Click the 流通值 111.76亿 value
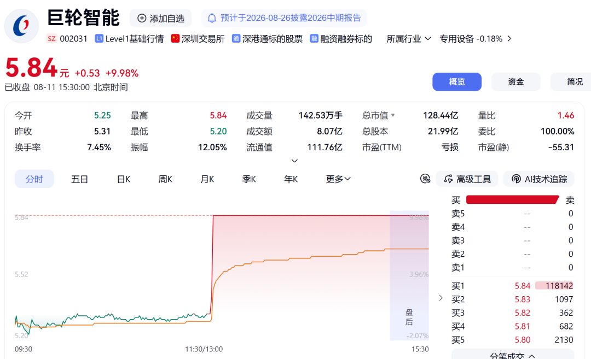 point(325,147)
